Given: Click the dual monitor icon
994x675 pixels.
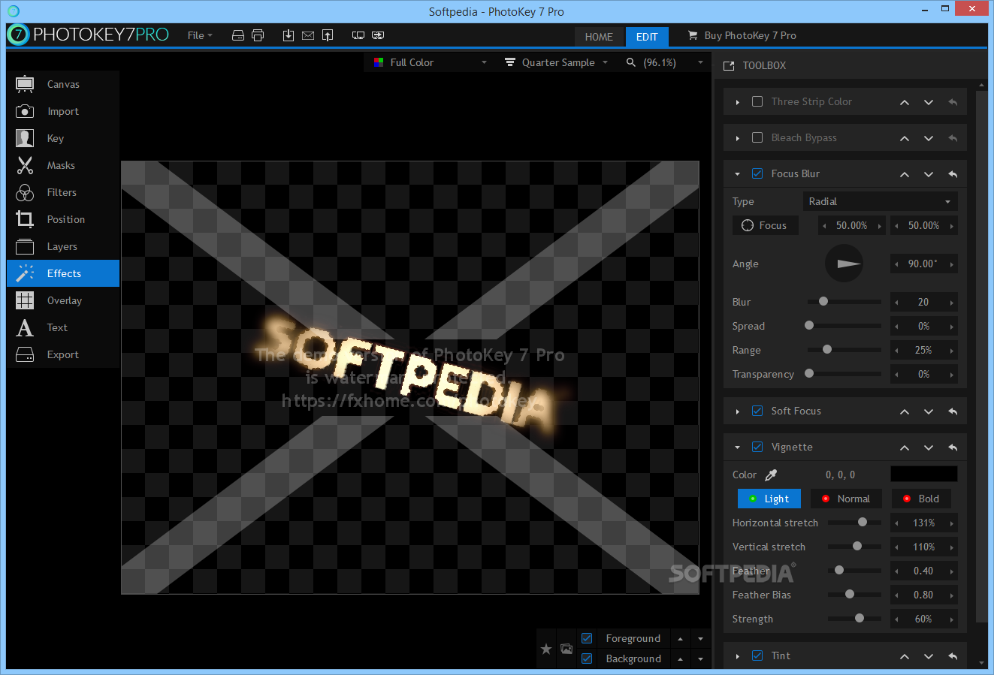Looking at the screenshot, I should pos(358,35).
